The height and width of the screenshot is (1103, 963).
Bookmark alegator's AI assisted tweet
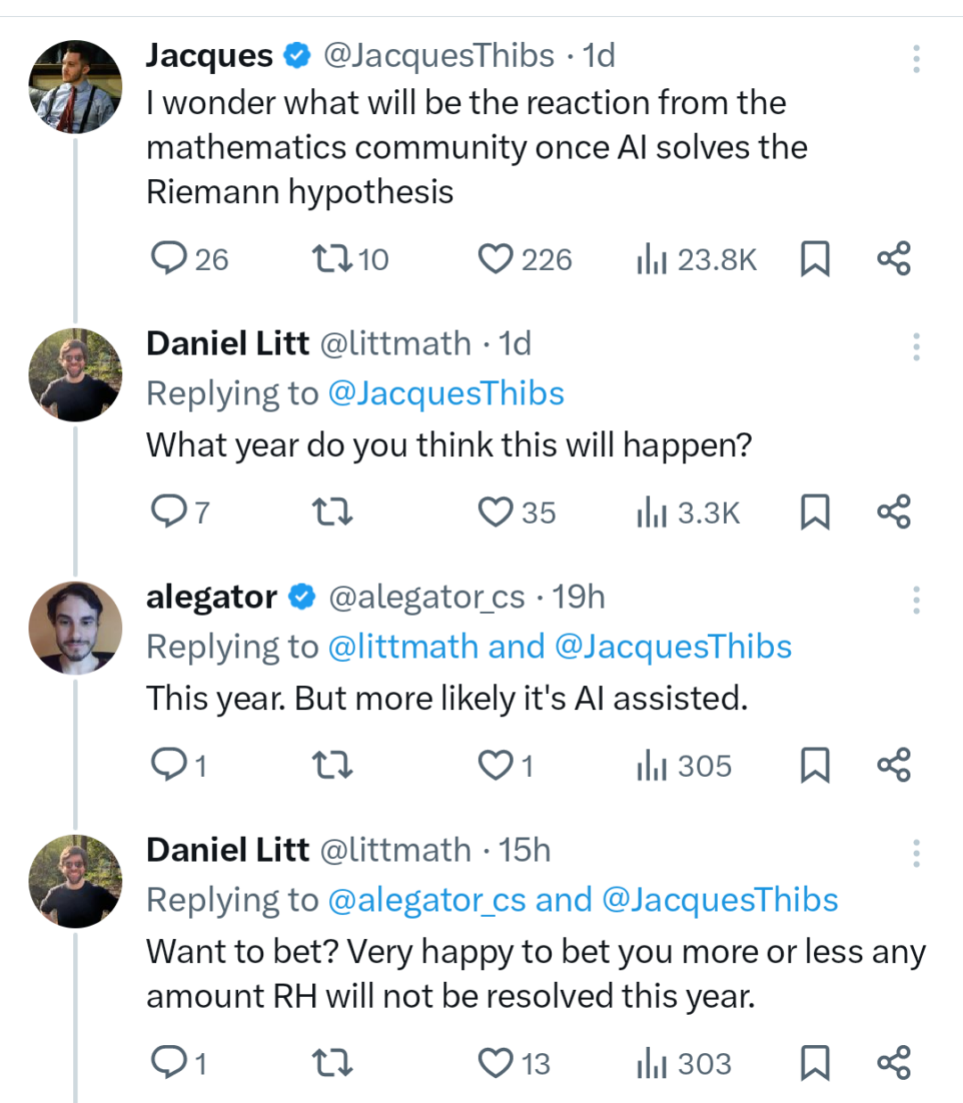[815, 765]
